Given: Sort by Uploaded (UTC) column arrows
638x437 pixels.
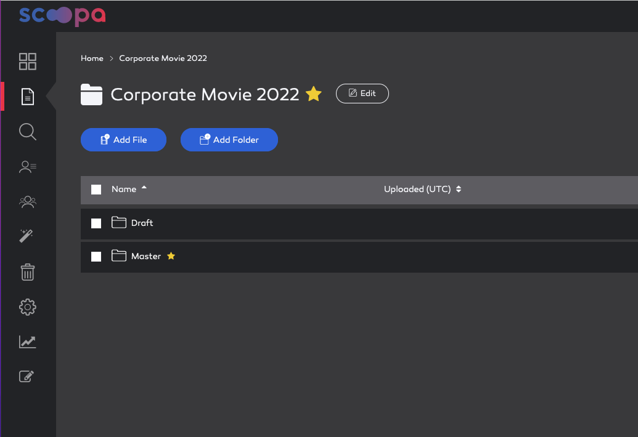Looking at the screenshot, I should click(x=459, y=189).
